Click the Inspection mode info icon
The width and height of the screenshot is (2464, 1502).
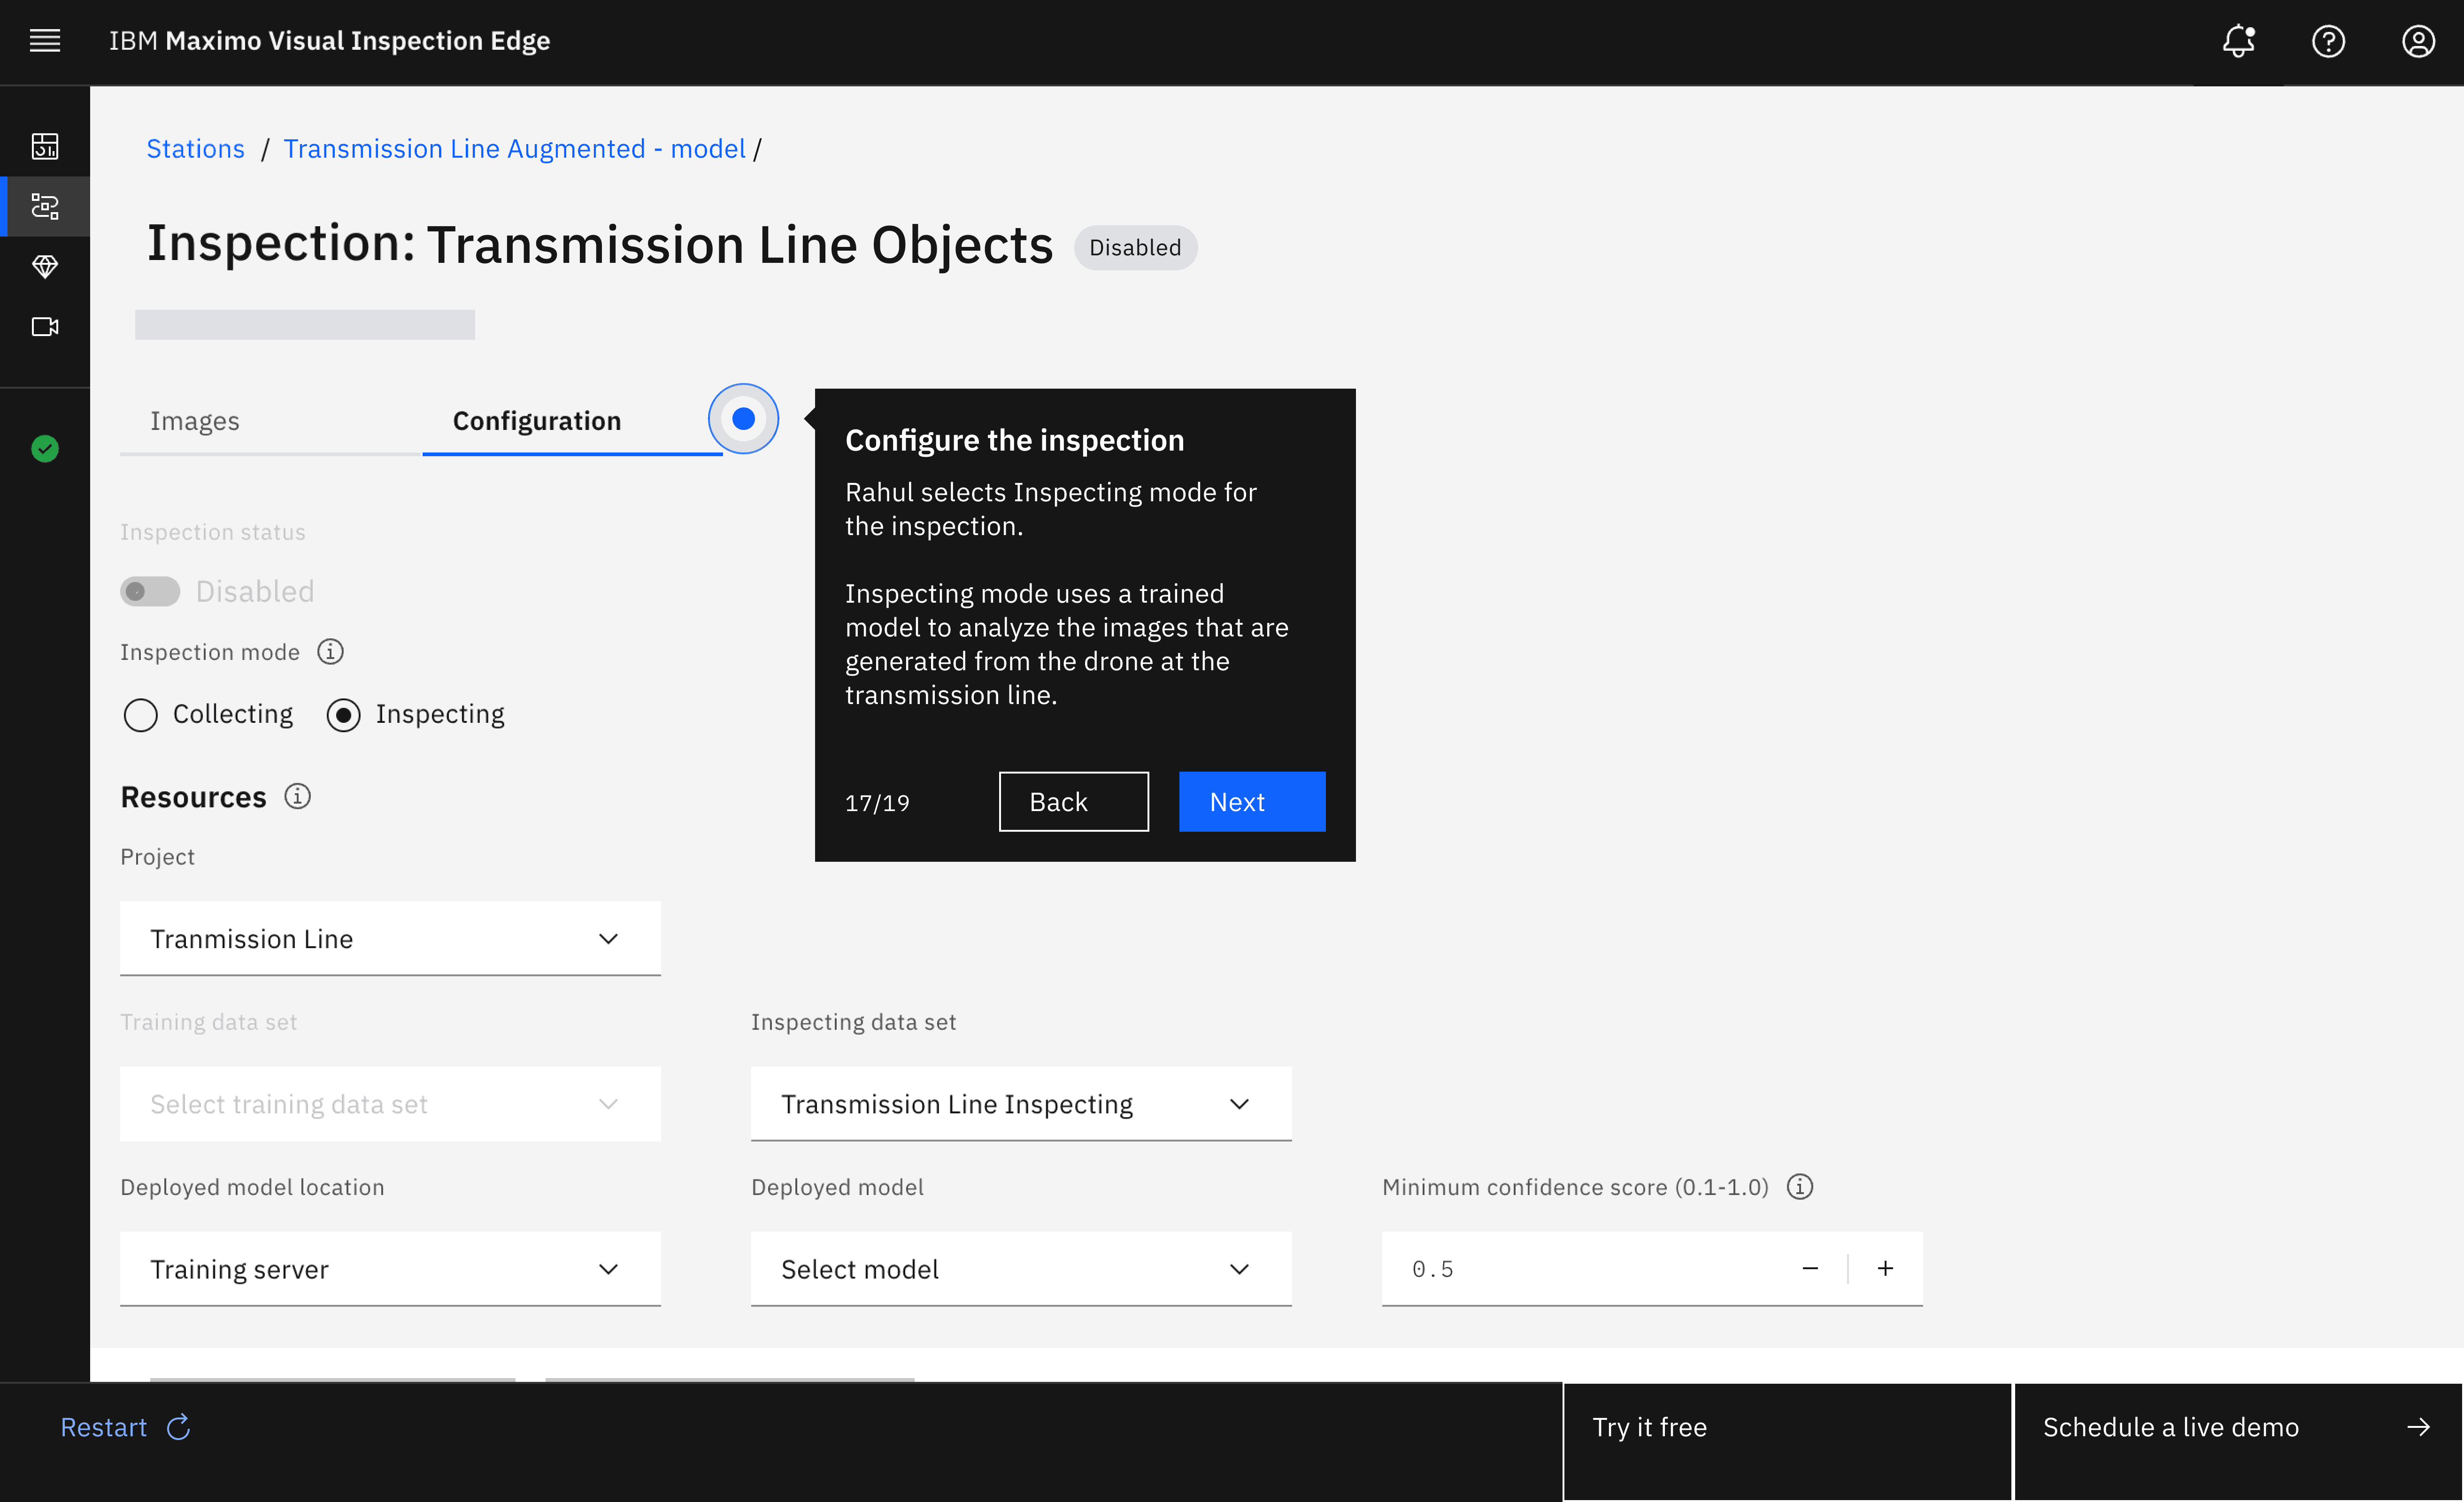(330, 652)
